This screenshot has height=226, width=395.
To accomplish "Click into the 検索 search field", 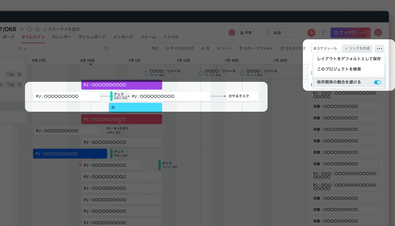I will 284,33.
